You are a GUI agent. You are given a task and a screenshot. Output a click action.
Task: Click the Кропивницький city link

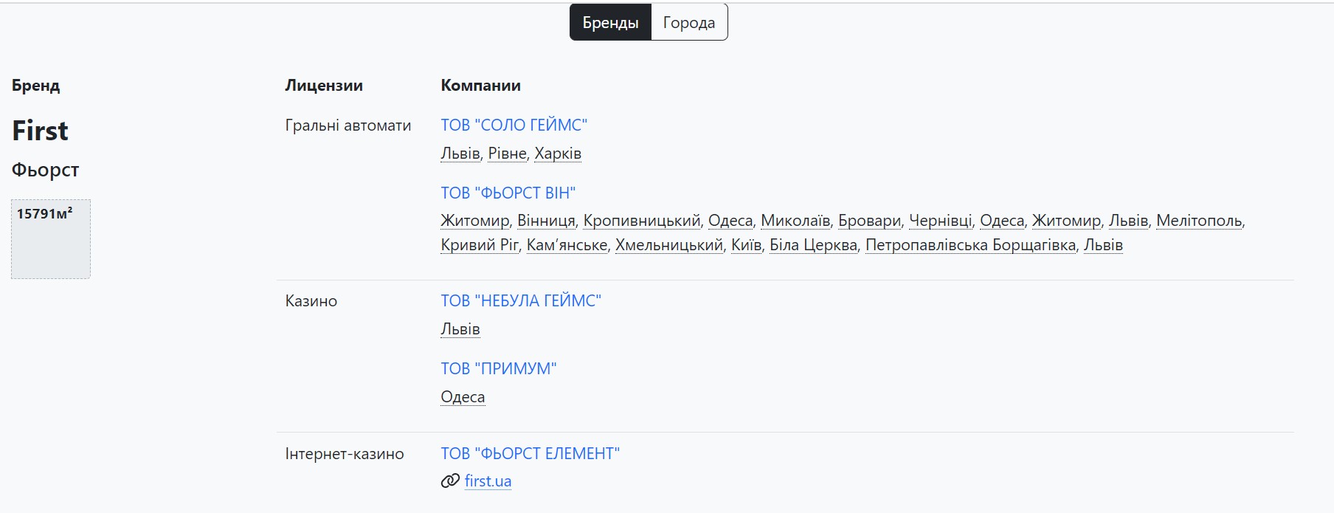[x=641, y=221]
